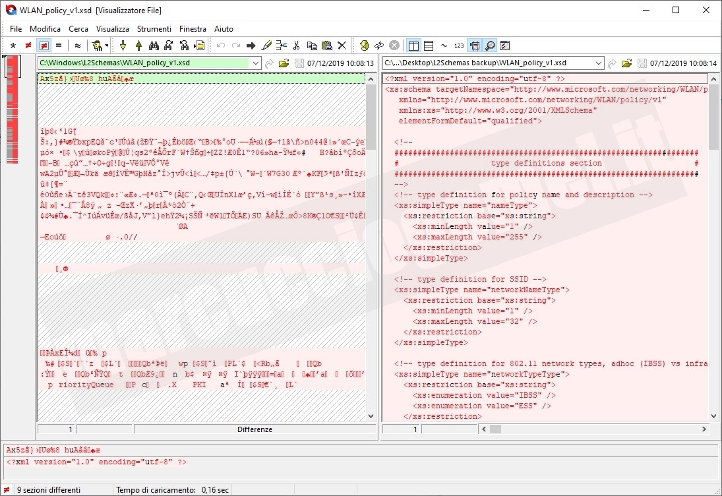Click the Differenze status label
Screen dimensions: 722x496
255,429
